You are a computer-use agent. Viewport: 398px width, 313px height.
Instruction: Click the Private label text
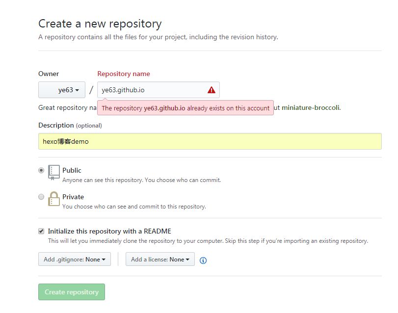click(73, 197)
